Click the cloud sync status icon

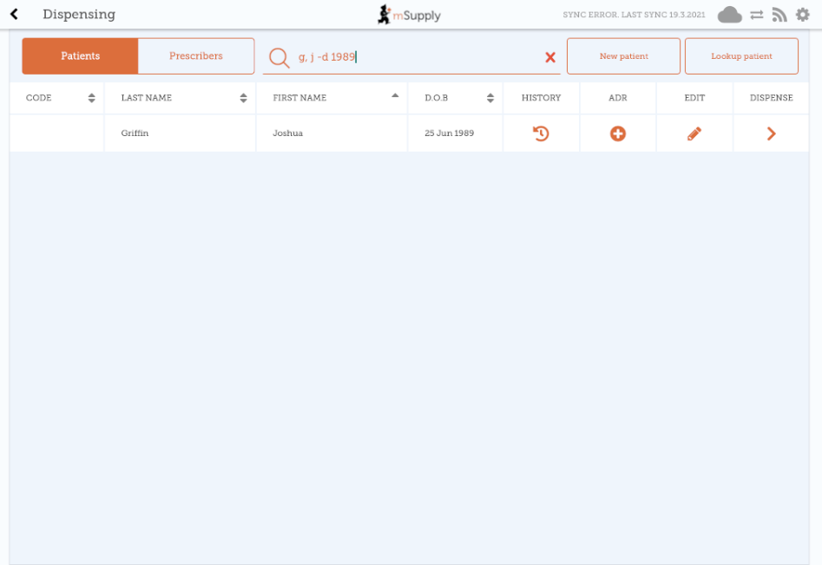pyautogui.click(x=729, y=15)
